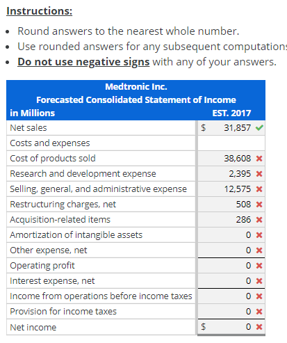The image size is (287, 343).
Task: Click the Net income value field
Action: point(231,327)
